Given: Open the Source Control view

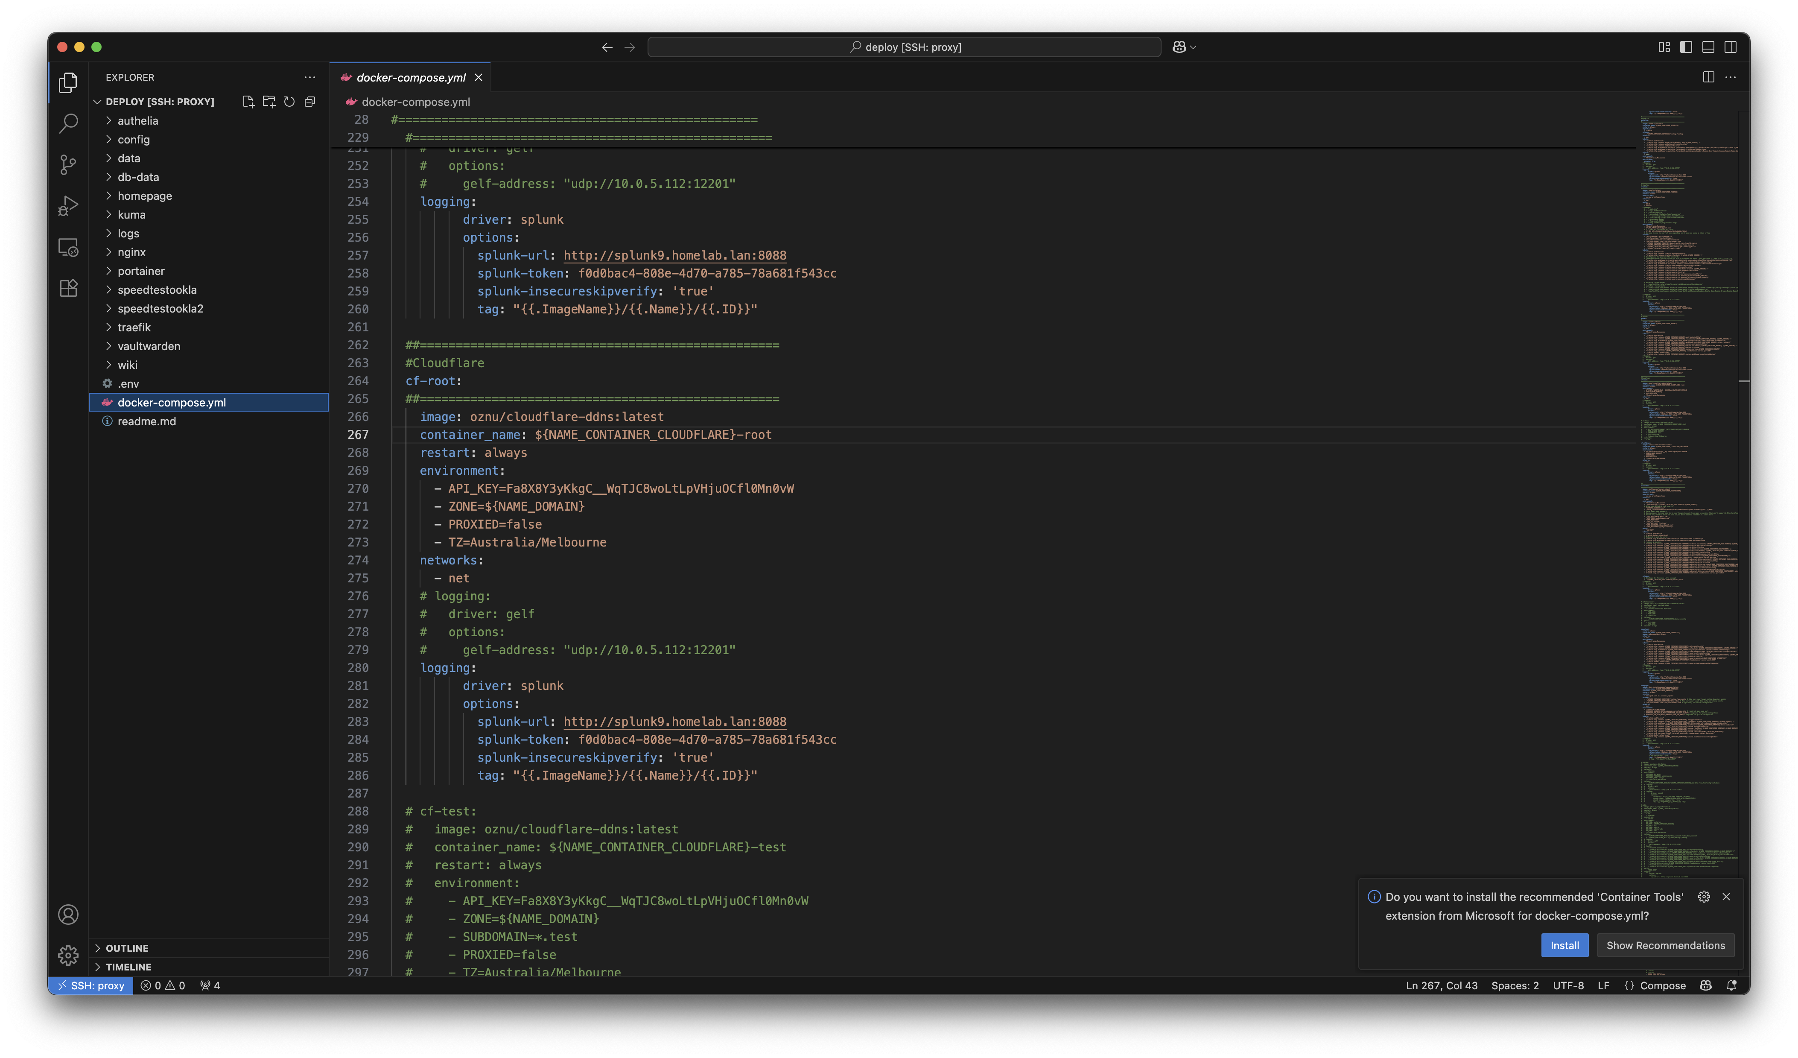Looking at the screenshot, I should (68, 165).
